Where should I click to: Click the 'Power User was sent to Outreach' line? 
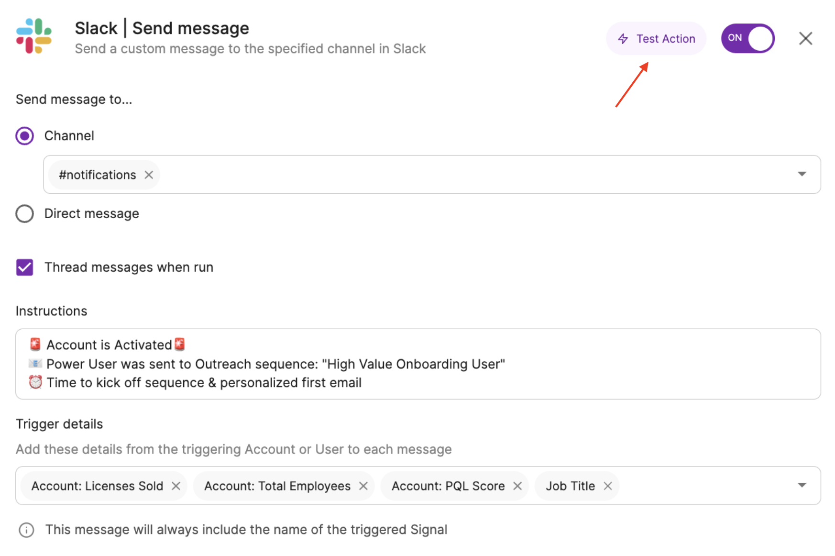(x=267, y=364)
